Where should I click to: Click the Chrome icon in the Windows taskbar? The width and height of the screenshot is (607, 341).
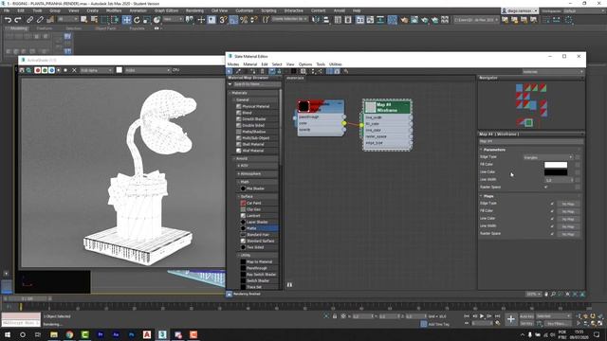click(69, 334)
